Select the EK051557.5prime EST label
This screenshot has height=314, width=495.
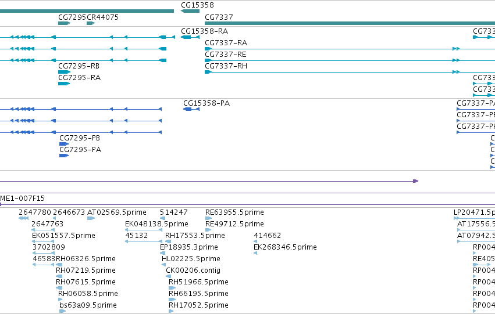point(63,236)
